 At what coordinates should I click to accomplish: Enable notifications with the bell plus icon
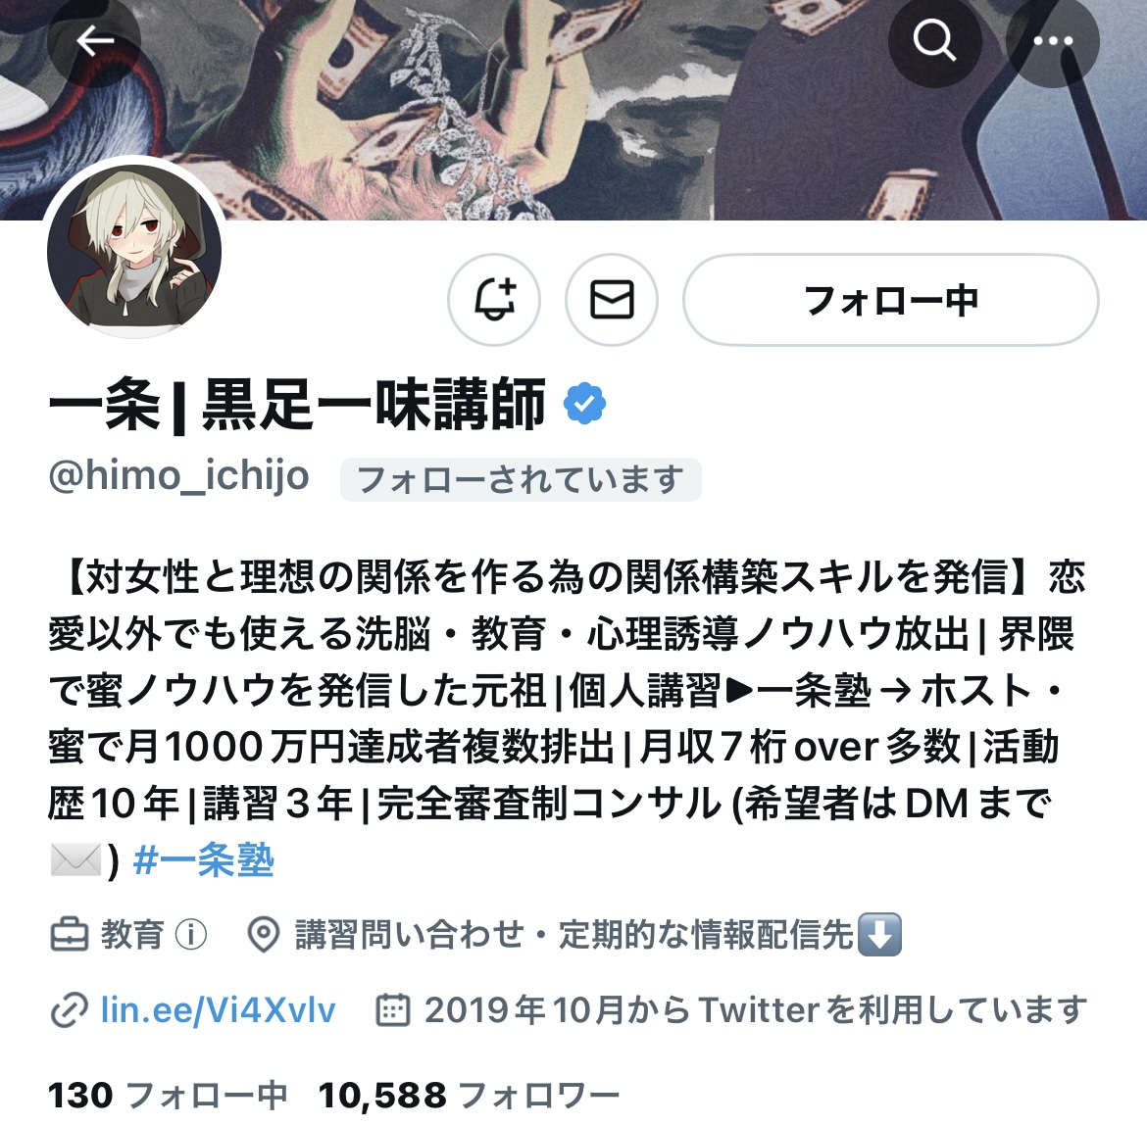pos(494,300)
